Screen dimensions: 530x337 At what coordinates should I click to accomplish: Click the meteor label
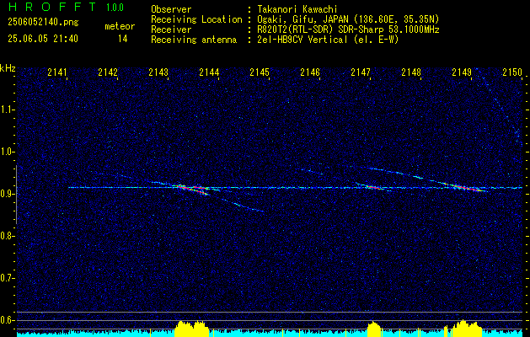click(x=120, y=26)
